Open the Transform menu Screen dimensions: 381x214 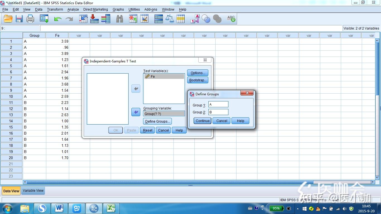[x=55, y=9]
